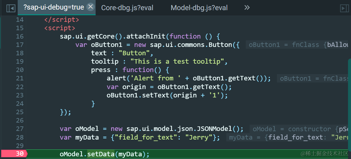Click the inline value 'myData = {field_for_text'
The height and width of the screenshot is (159, 351).
pyautogui.click(x=276, y=137)
